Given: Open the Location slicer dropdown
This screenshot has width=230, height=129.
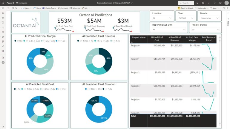Looking at the screenshot, I should 162,18.
